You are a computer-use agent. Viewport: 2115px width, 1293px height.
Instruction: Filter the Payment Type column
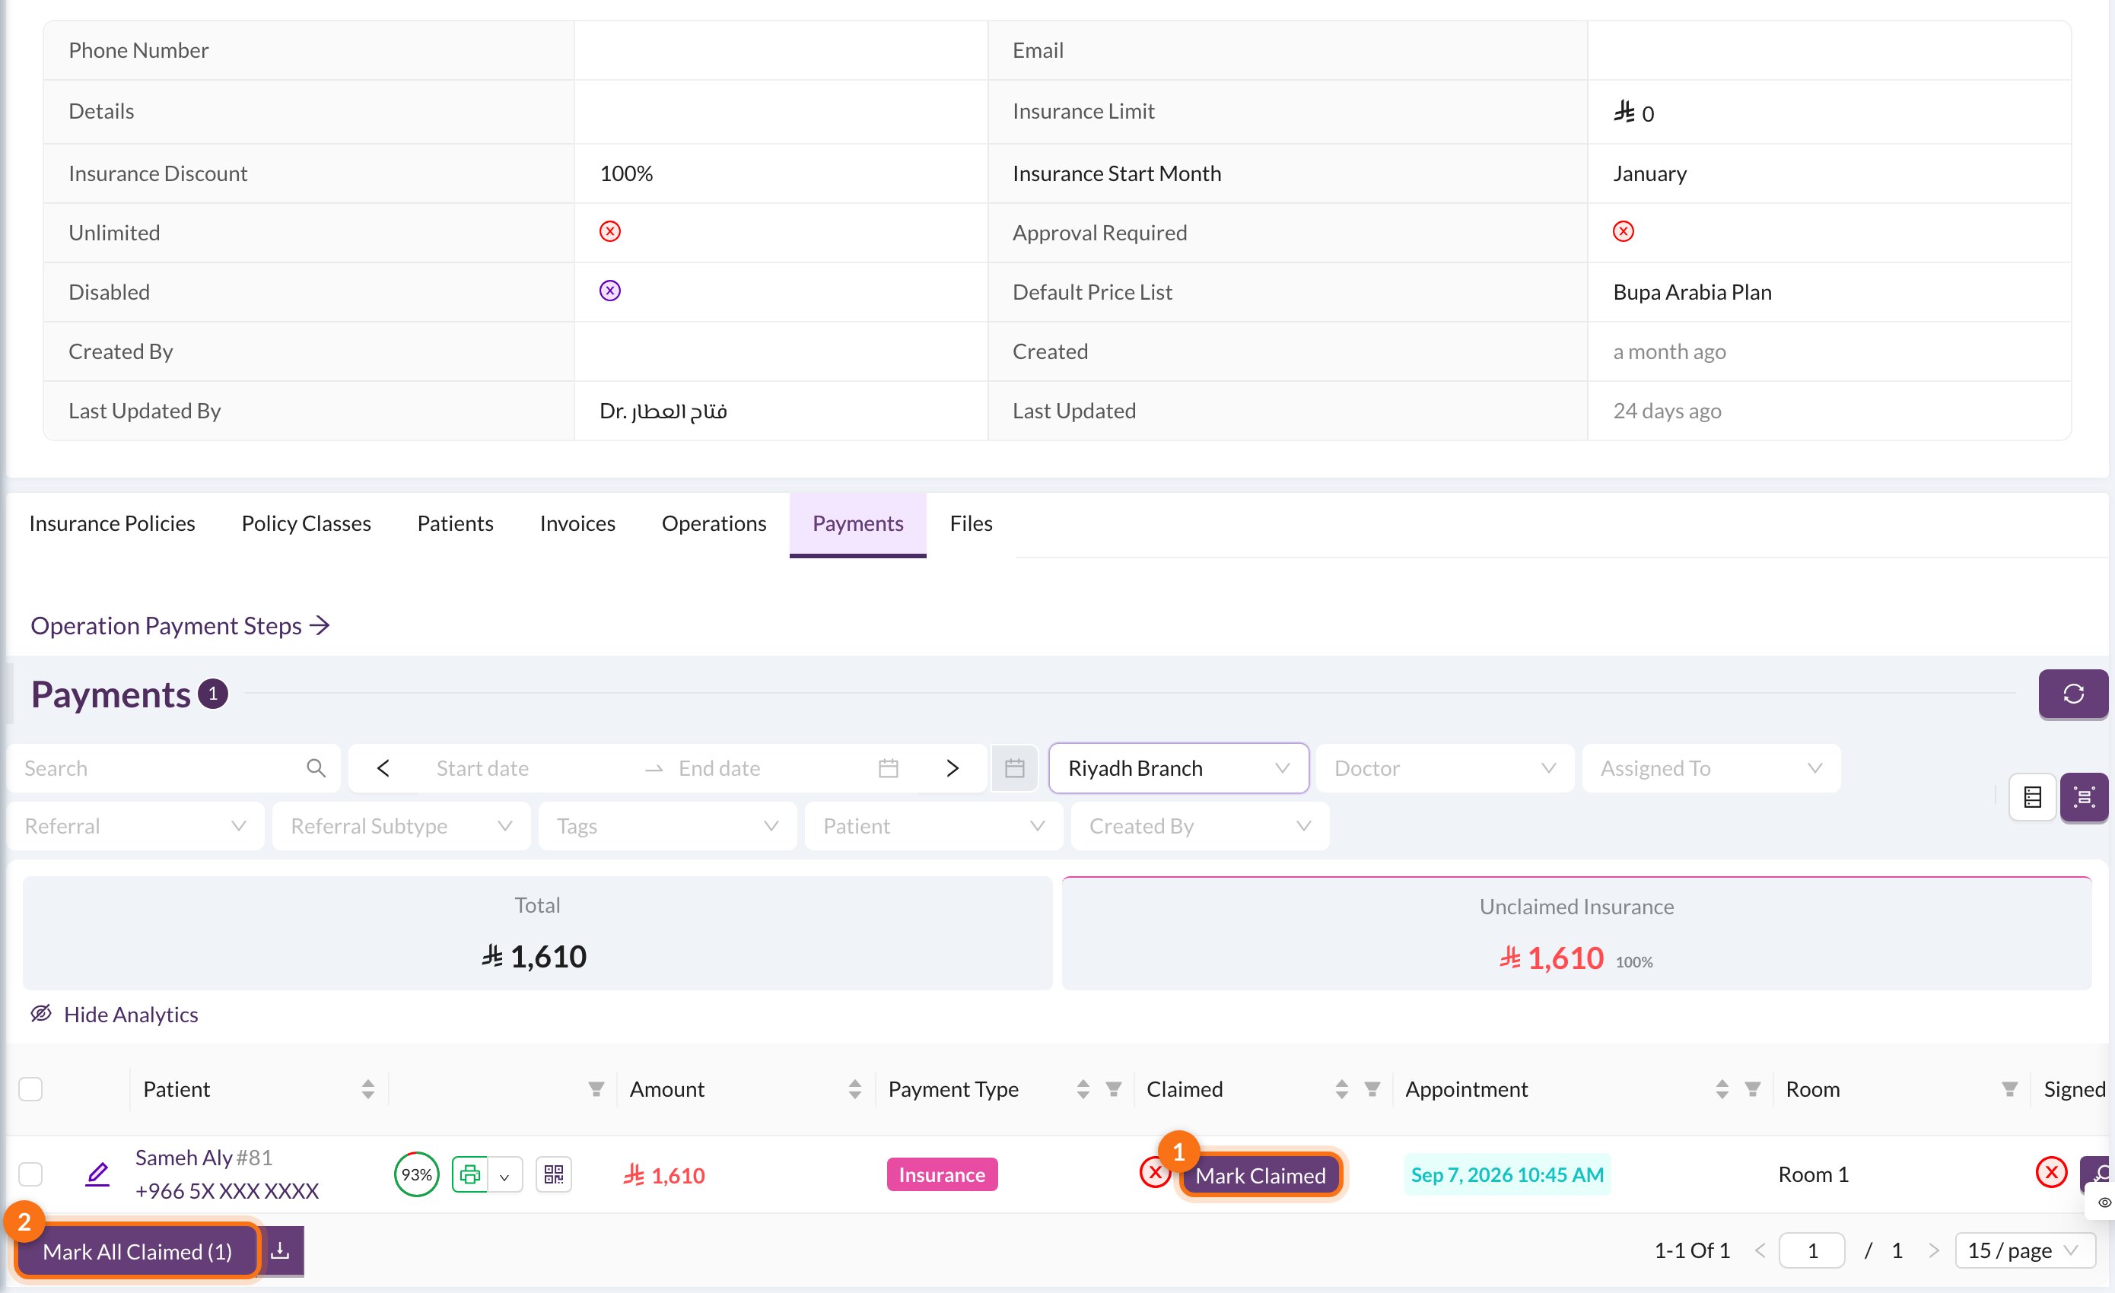click(1113, 1089)
